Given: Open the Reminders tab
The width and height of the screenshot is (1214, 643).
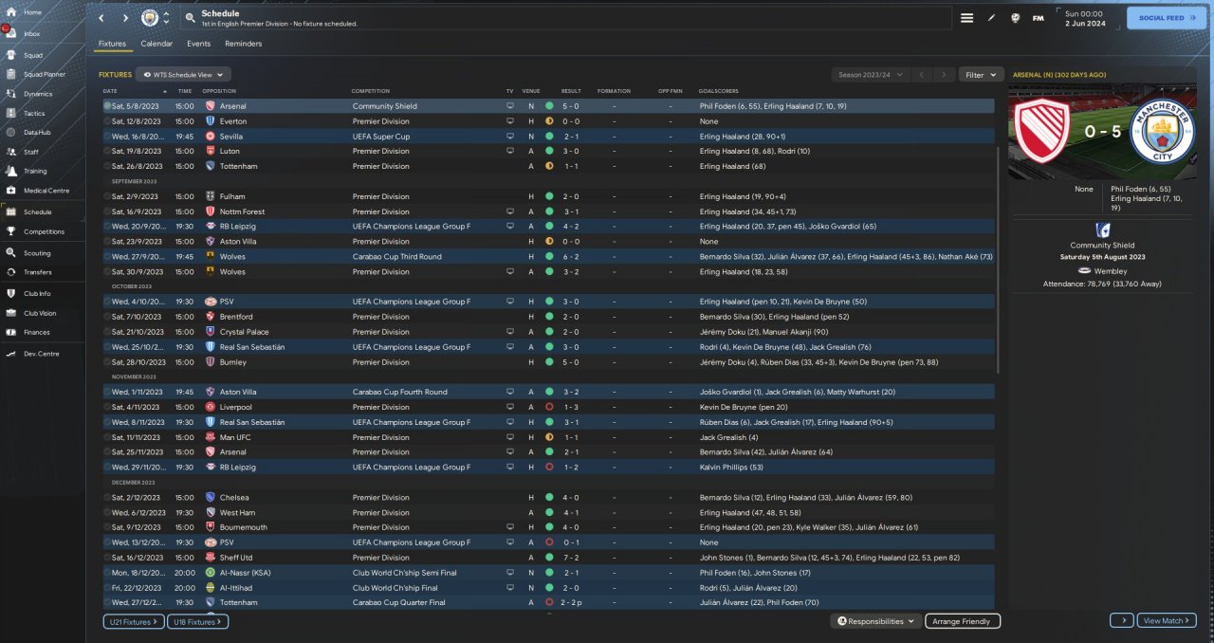Looking at the screenshot, I should [x=243, y=44].
